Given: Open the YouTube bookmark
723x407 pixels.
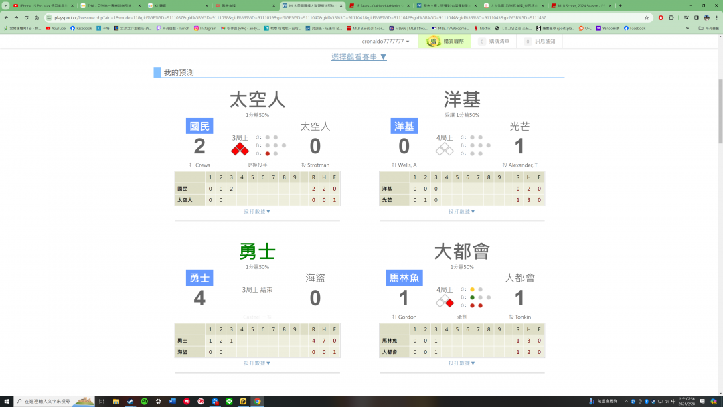Looking at the screenshot, I should coord(56,28).
